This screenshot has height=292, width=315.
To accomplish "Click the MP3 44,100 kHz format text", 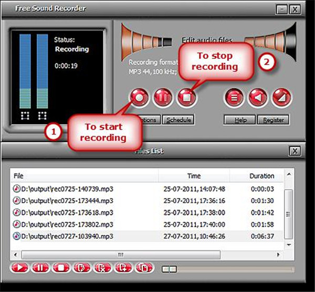I will (x=153, y=71).
